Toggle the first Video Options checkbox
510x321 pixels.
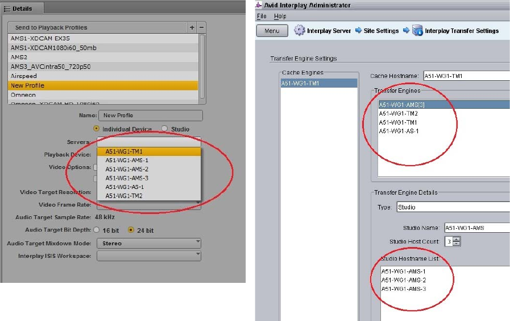tap(95, 167)
